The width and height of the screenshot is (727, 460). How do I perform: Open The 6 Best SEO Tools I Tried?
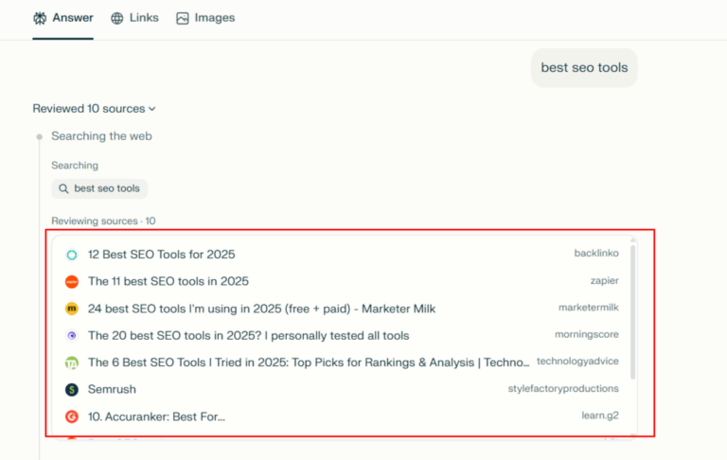309,363
